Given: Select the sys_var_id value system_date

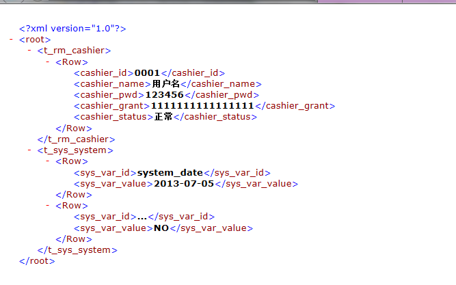Looking at the screenshot, I should pos(170,173).
